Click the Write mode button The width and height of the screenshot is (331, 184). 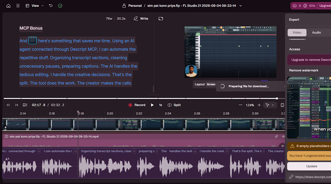(x=141, y=19)
